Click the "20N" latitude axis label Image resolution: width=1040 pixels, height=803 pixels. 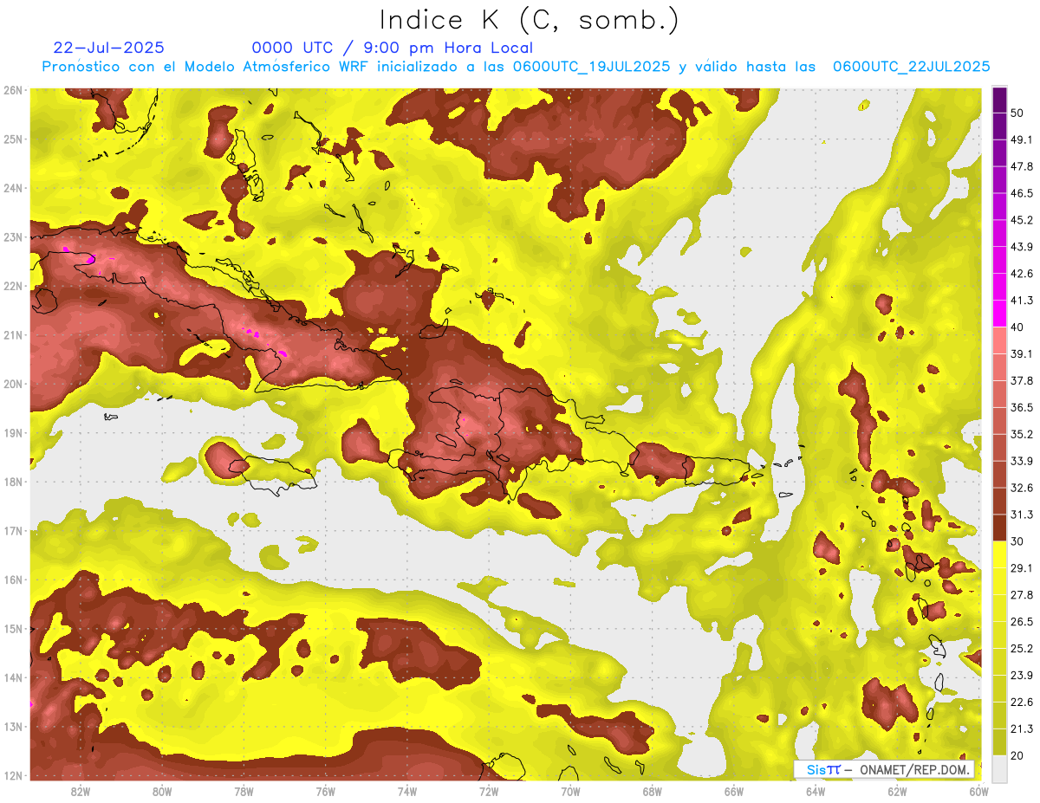14,384
